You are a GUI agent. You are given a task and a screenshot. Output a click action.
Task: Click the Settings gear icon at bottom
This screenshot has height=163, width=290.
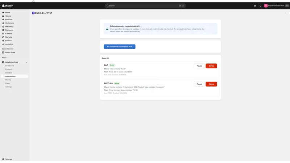(x=3, y=159)
